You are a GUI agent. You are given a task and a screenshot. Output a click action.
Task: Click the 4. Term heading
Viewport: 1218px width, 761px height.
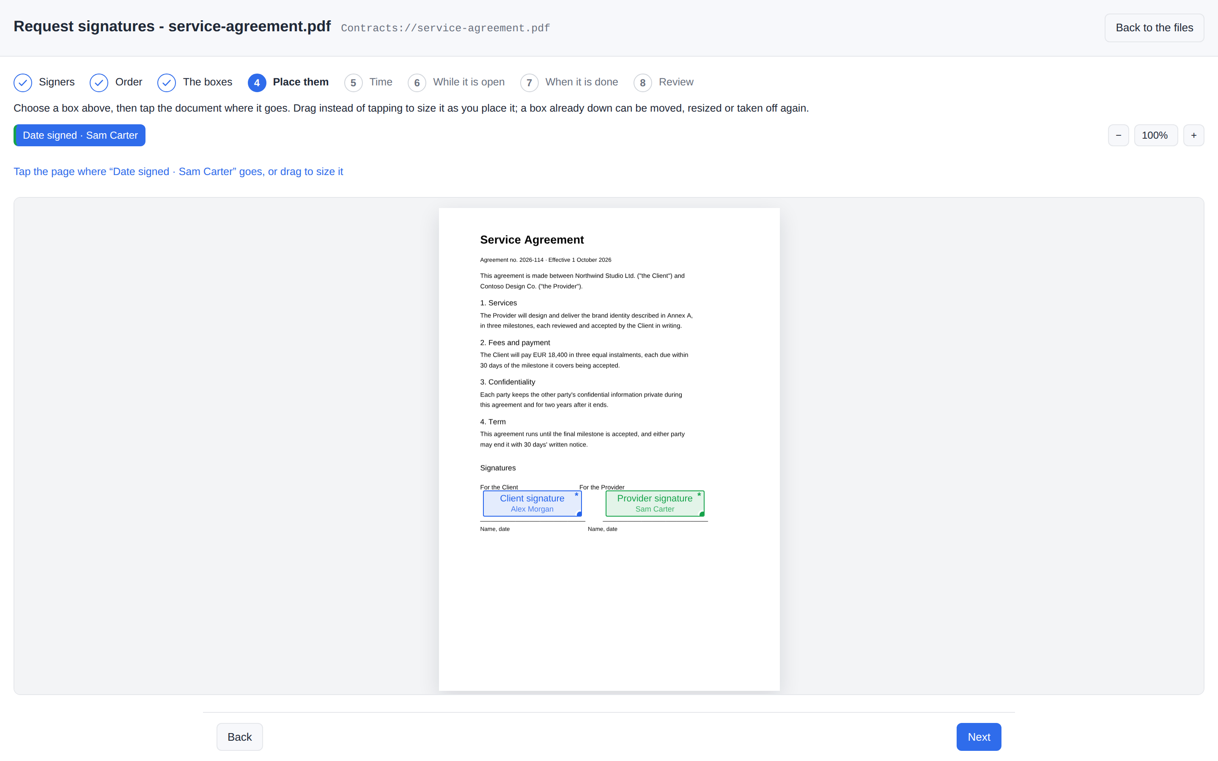(493, 422)
